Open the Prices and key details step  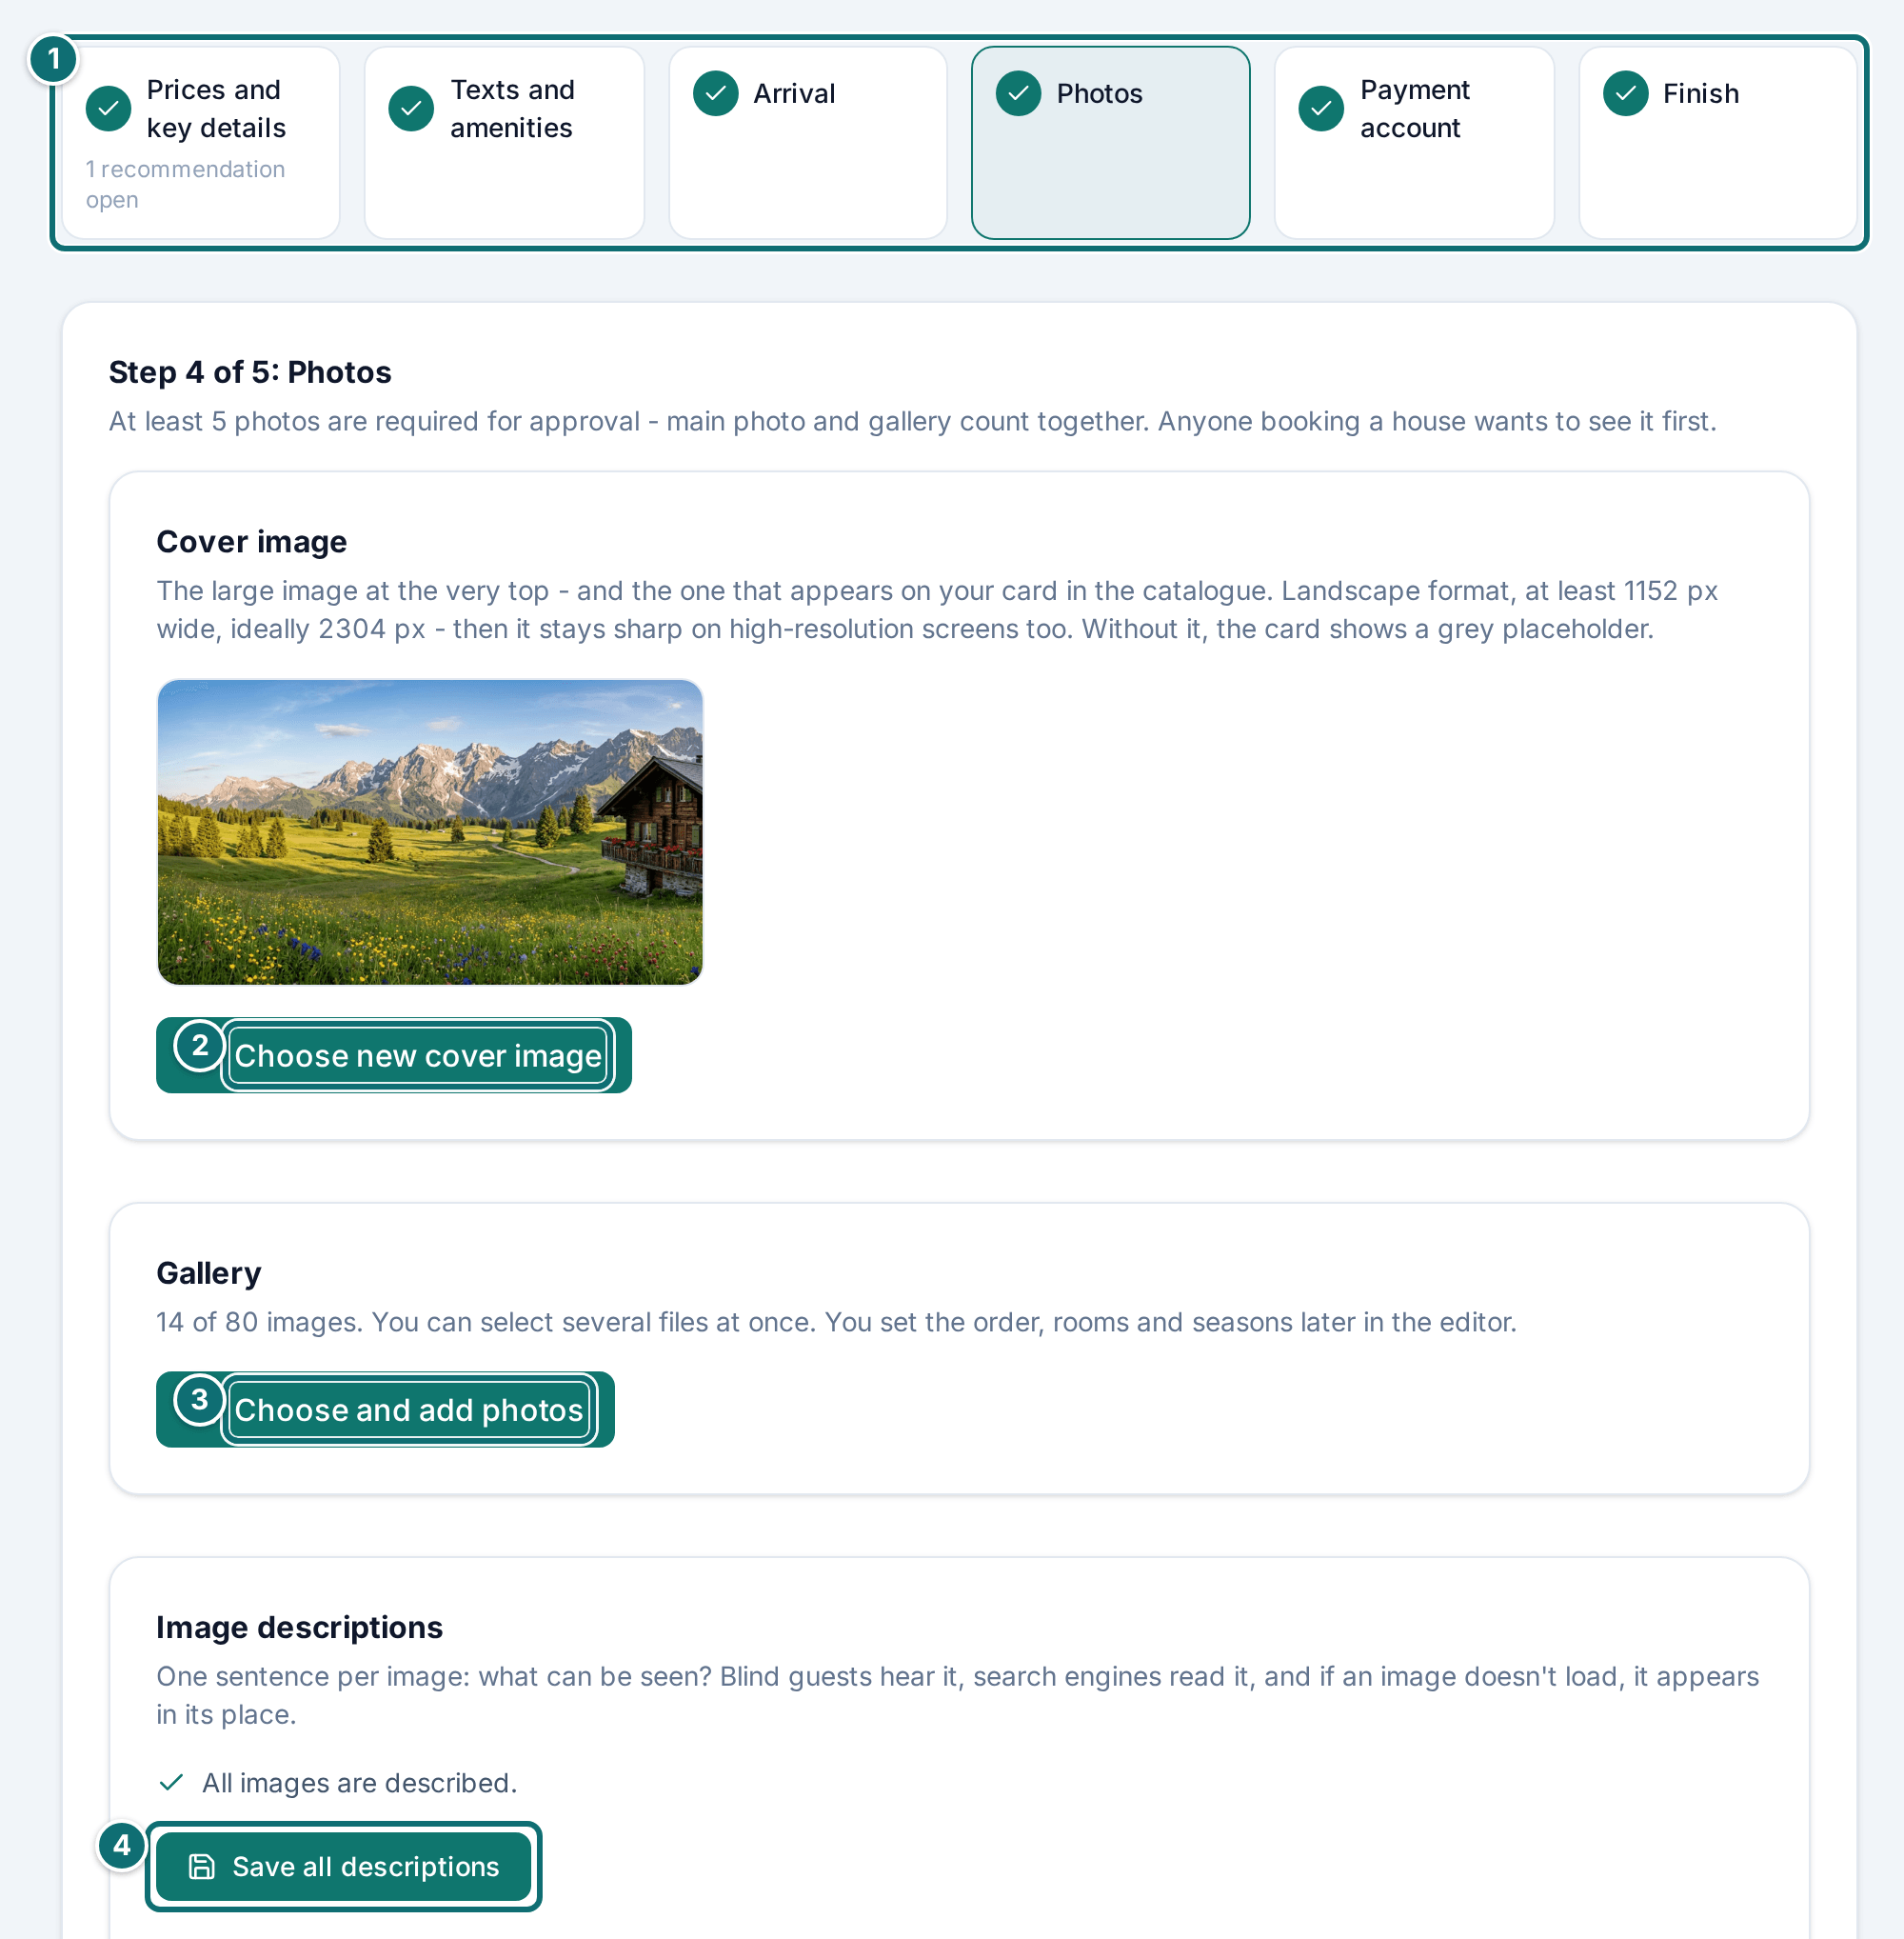point(201,143)
